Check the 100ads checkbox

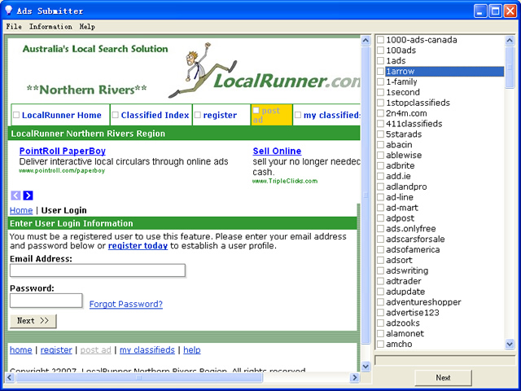(x=380, y=51)
